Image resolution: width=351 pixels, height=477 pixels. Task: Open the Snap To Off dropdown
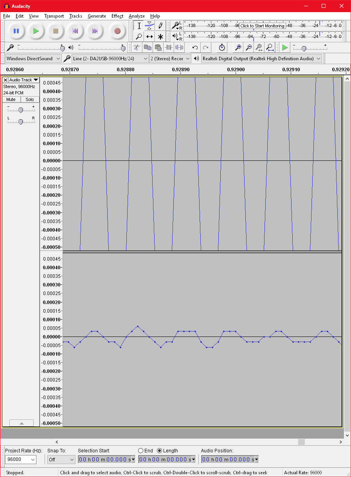(x=61, y=459)
